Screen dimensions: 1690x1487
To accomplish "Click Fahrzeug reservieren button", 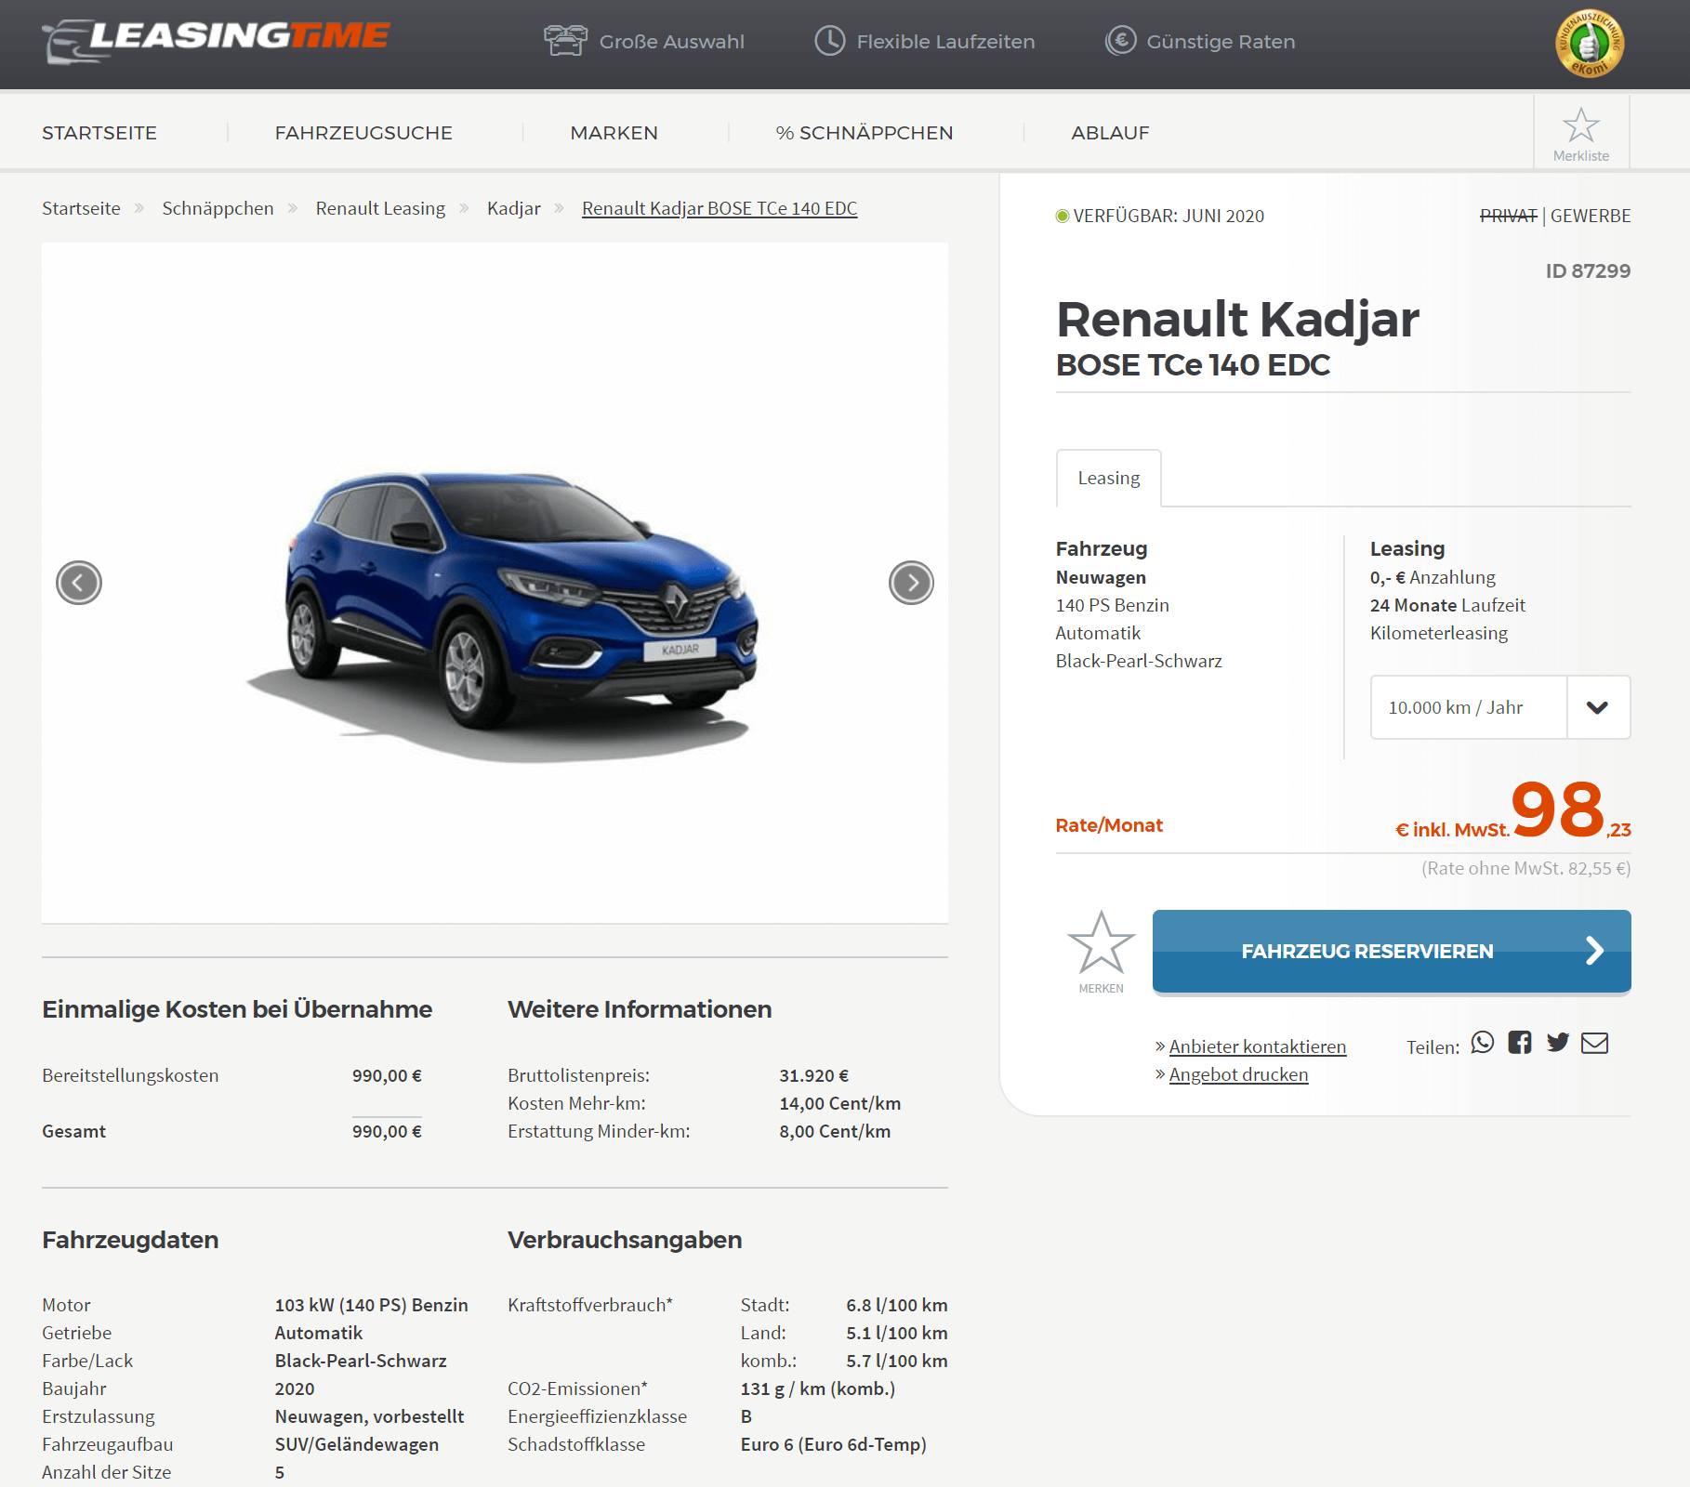I will (x=1392, y=951).
